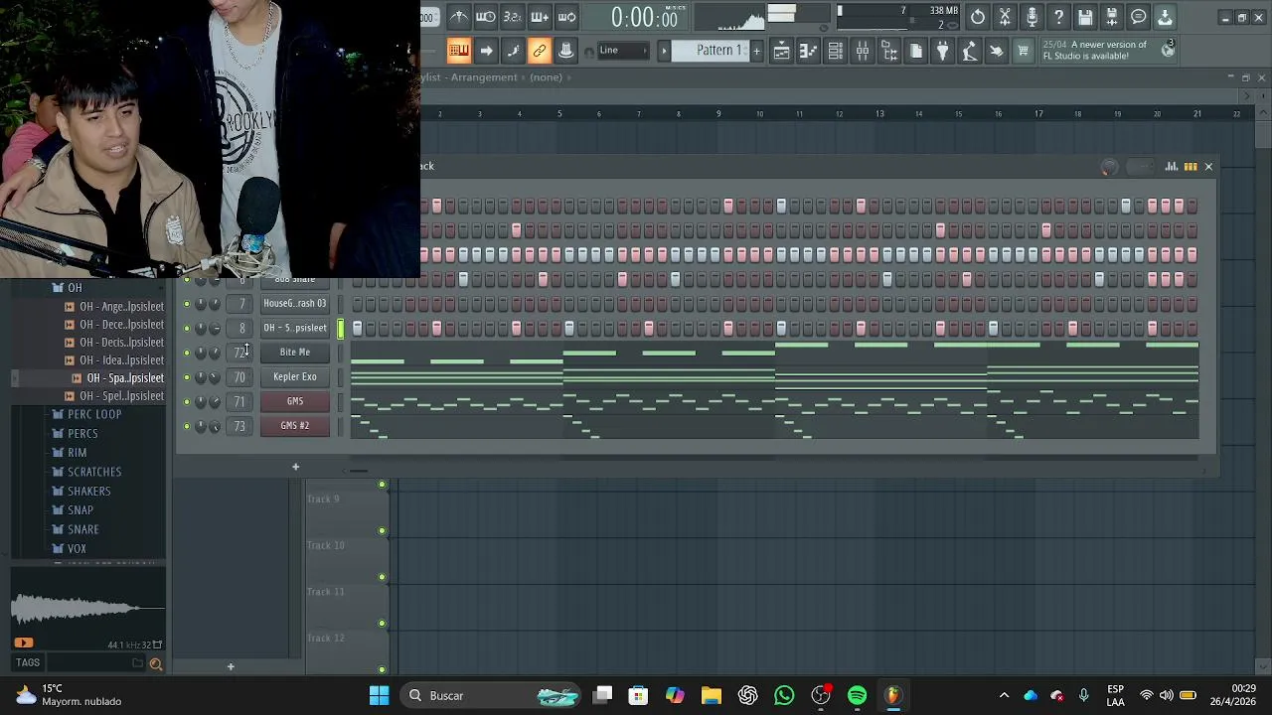Open the Line snap dropdown

[x=623, y=51]
